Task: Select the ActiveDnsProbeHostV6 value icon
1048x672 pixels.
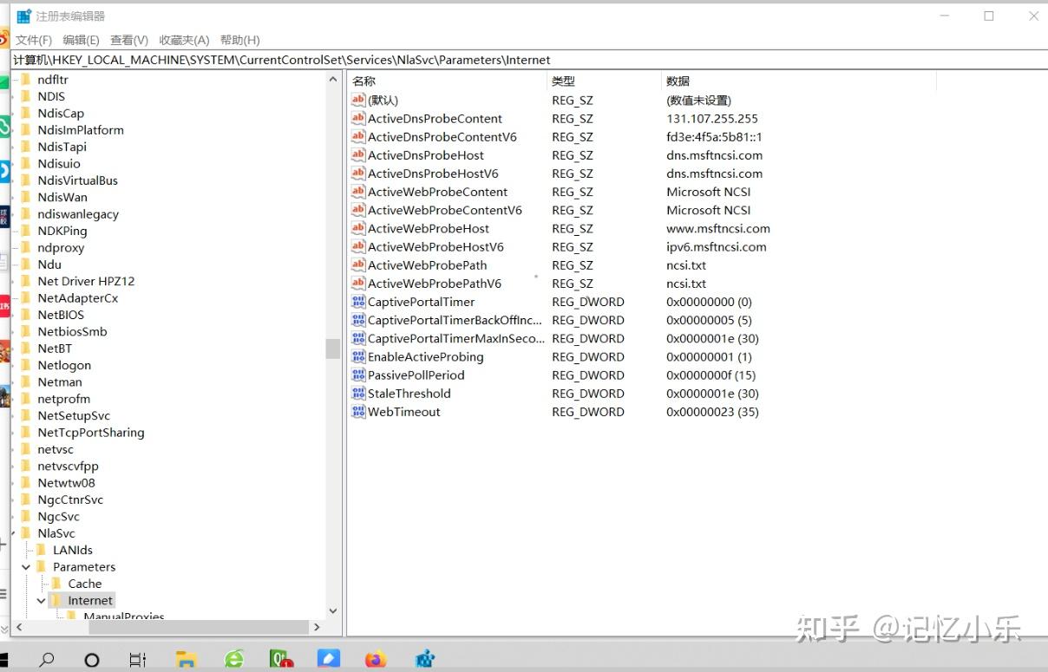Action: pyautogui.click(x=358, y=173)
